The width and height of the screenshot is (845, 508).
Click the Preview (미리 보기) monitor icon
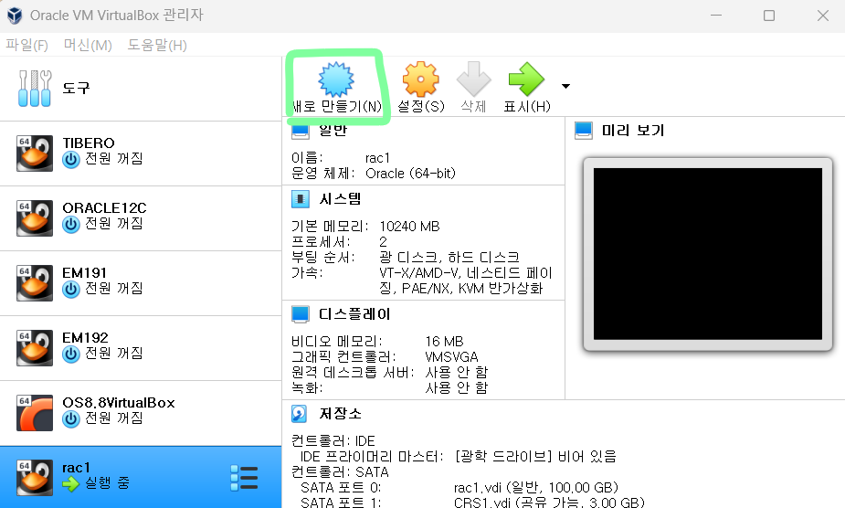coord(584,131)
